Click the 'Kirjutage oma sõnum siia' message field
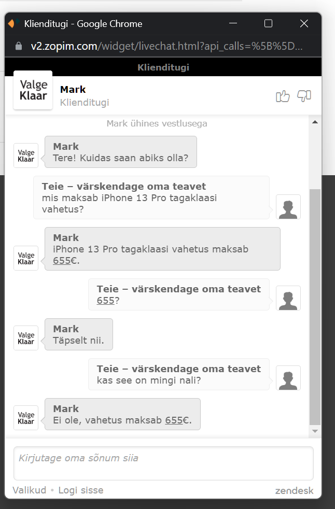The image size is (335, 509). (x=163, y=463)
